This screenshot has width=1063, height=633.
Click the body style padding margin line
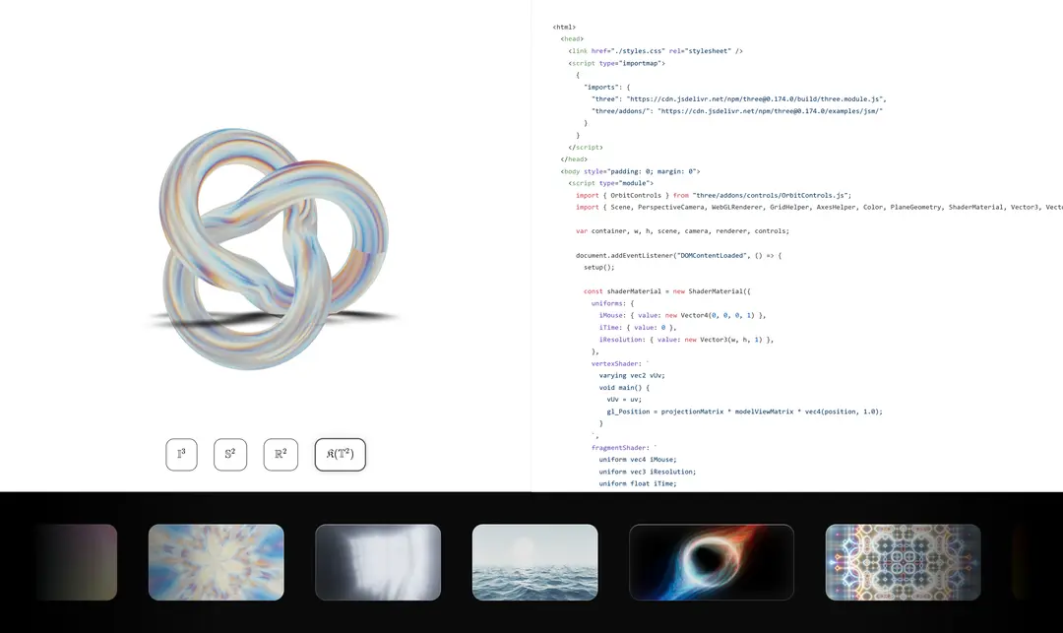[631, 171]
